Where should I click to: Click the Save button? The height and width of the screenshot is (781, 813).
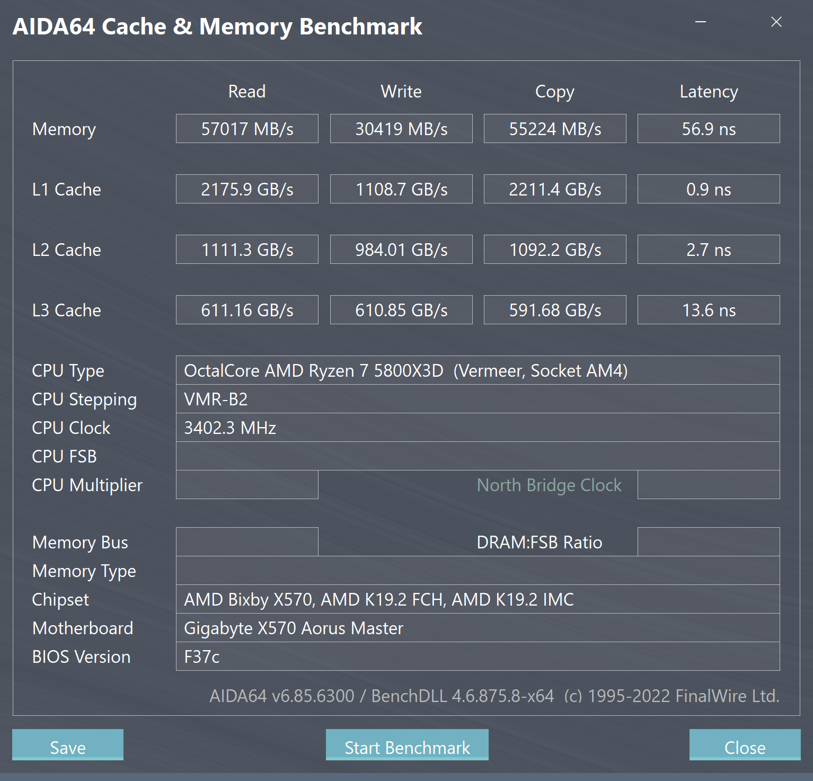[x=68, y=745]
